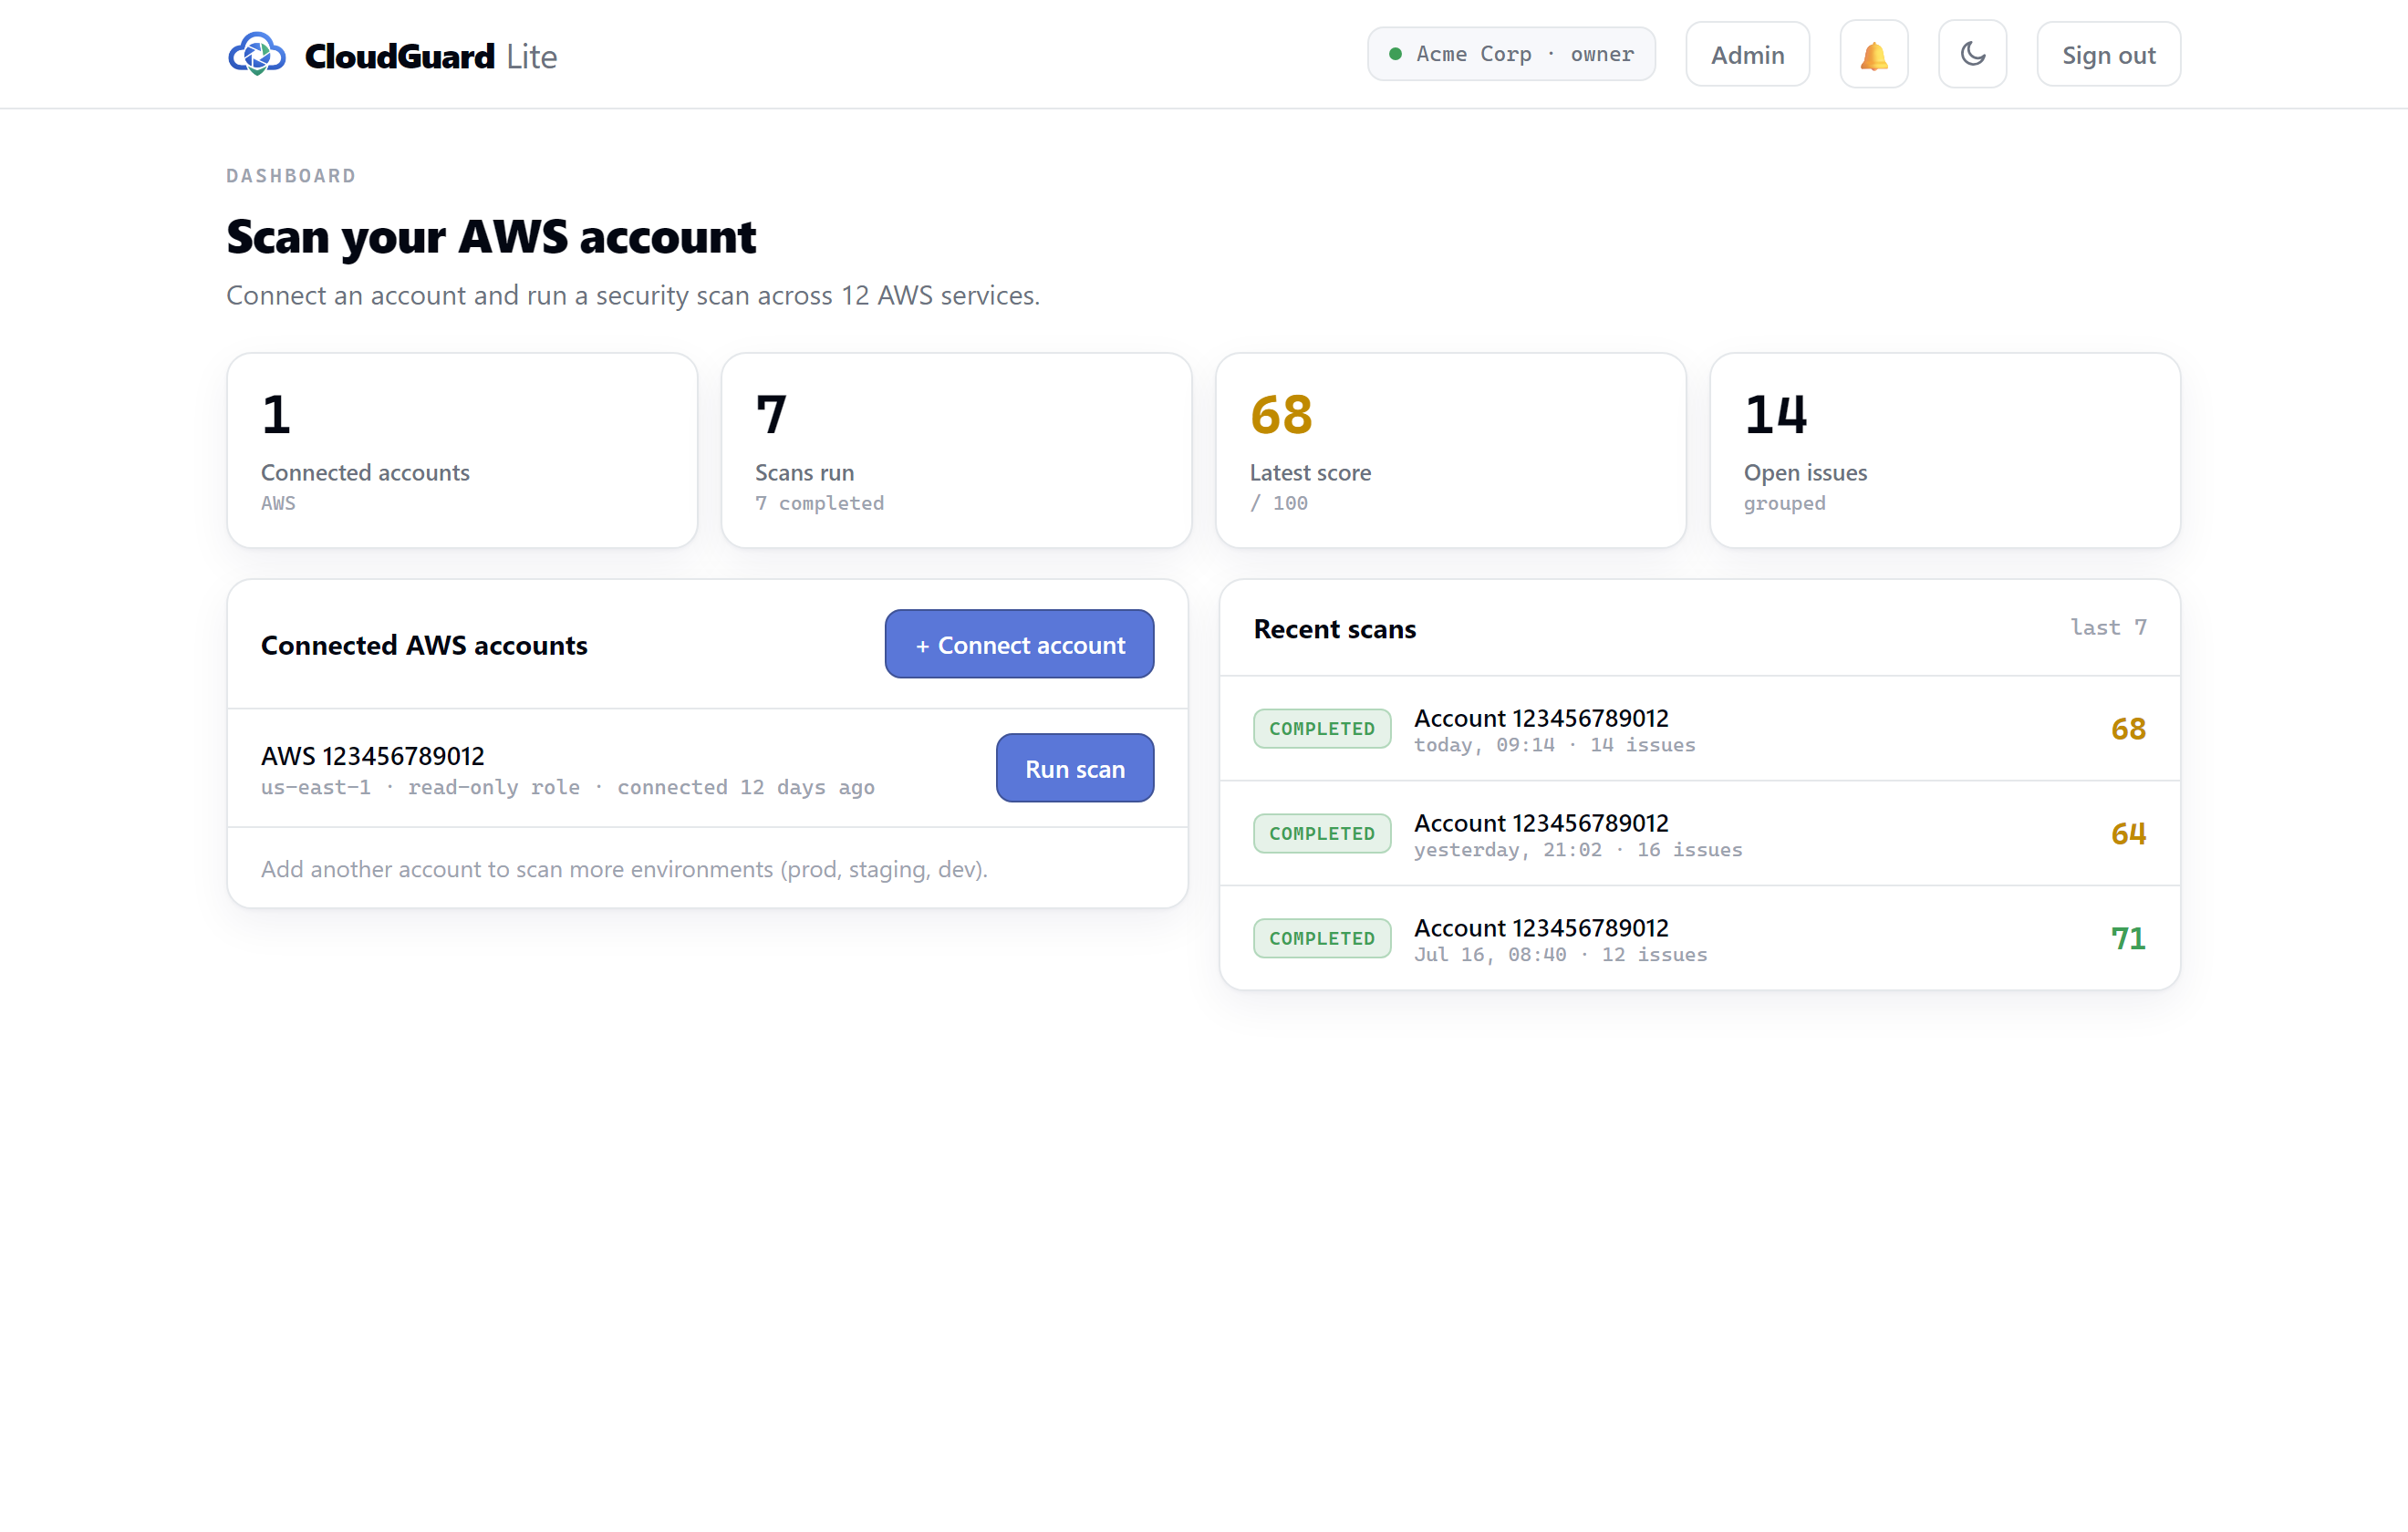Click the 'Recent scans' heading
Image resolution: width=2408 pixels, height=1532 pixels.
coord(1334,629)
